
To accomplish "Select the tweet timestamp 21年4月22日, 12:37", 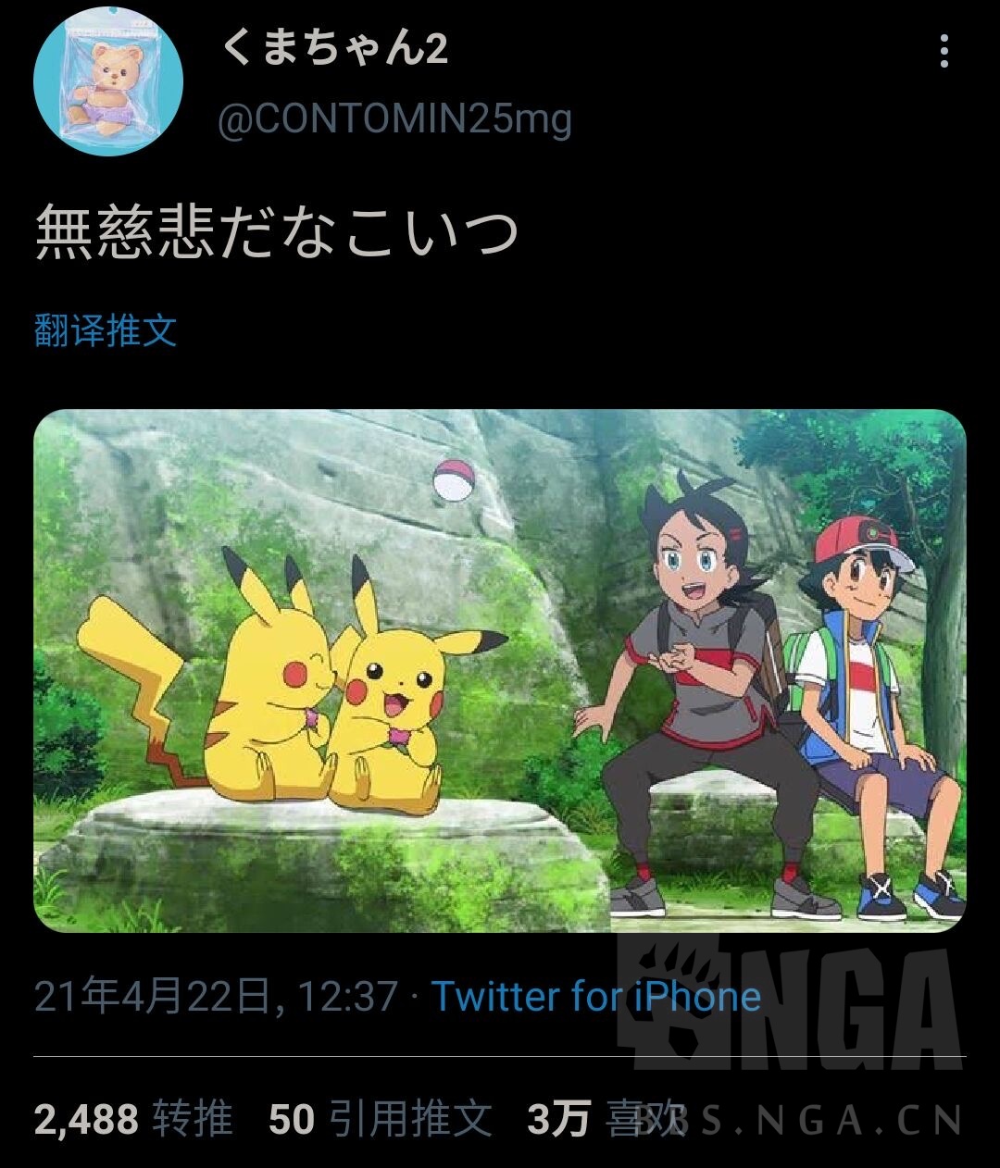I will pyautogui.click(x=216, y=997).
